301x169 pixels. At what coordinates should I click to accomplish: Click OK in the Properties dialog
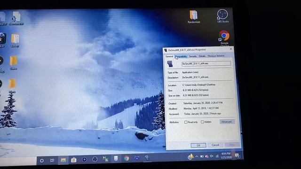coord(198,145)
